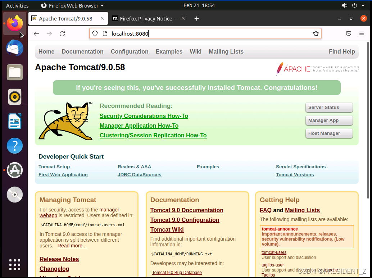Click the localhost:8080 address bar
The image size is (372, 278).
tap(205, 33)
